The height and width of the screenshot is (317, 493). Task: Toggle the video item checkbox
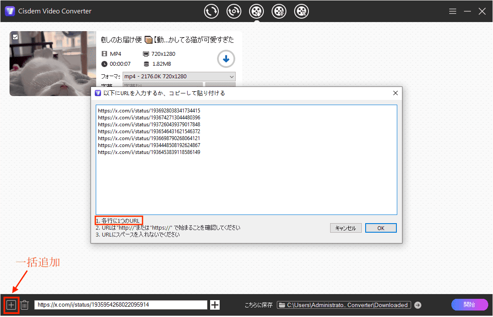(x=15, y=37)
